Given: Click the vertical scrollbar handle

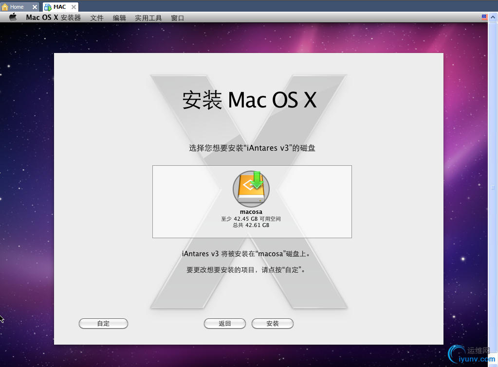Looking at the screenshot, I should 493,188.
